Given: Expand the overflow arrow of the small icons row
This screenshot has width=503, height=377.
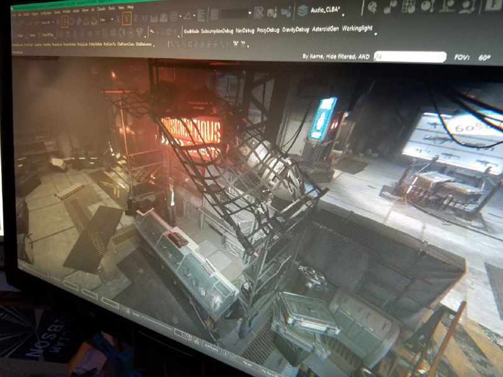Looking at the screenshot, I should coord(249,46).
